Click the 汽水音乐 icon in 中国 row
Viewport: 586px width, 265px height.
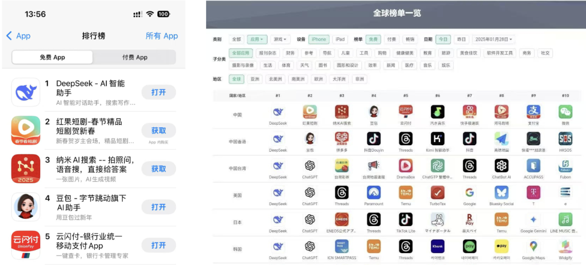[437, 112]
